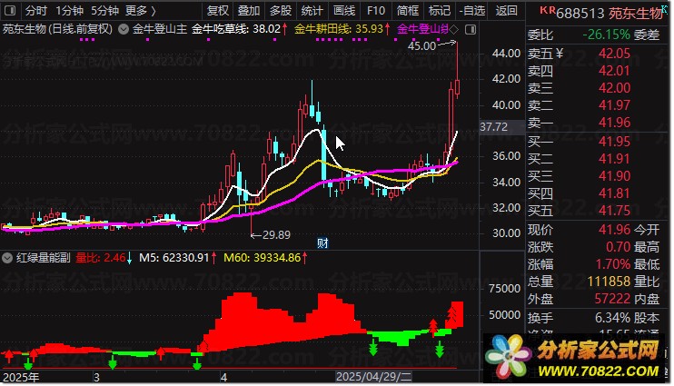Open the 多股 multi-stock view
674x386 pixels.
click(x=281, y=10)
